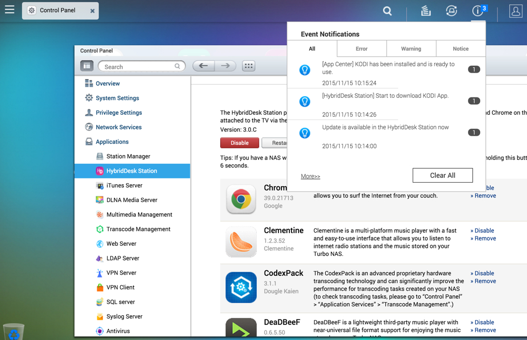This screenshot has width=527, height=340.
Task: Click the KODI installed notification count badge
Action: (x=474, y=69)
